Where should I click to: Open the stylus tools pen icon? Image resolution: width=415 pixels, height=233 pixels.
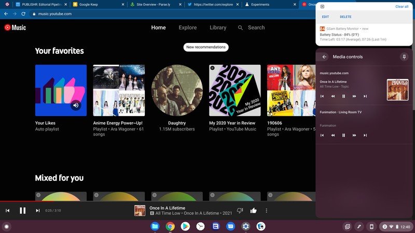(359, 226)
